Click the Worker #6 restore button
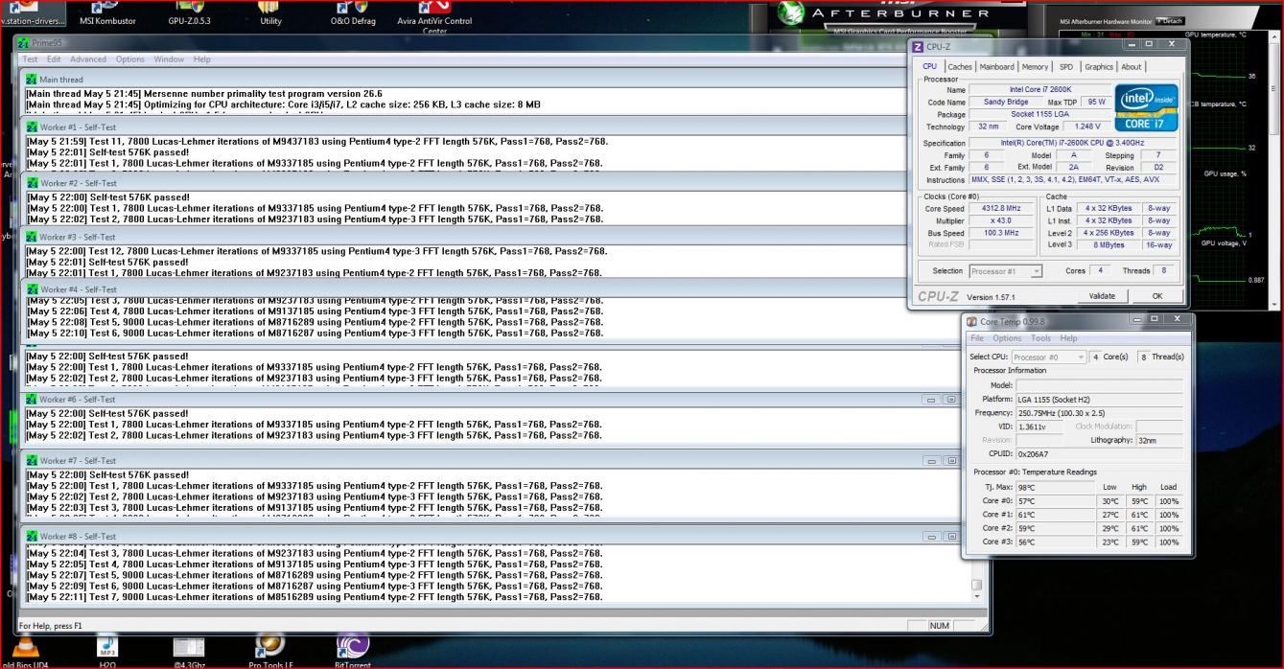 tap(950, 399)
